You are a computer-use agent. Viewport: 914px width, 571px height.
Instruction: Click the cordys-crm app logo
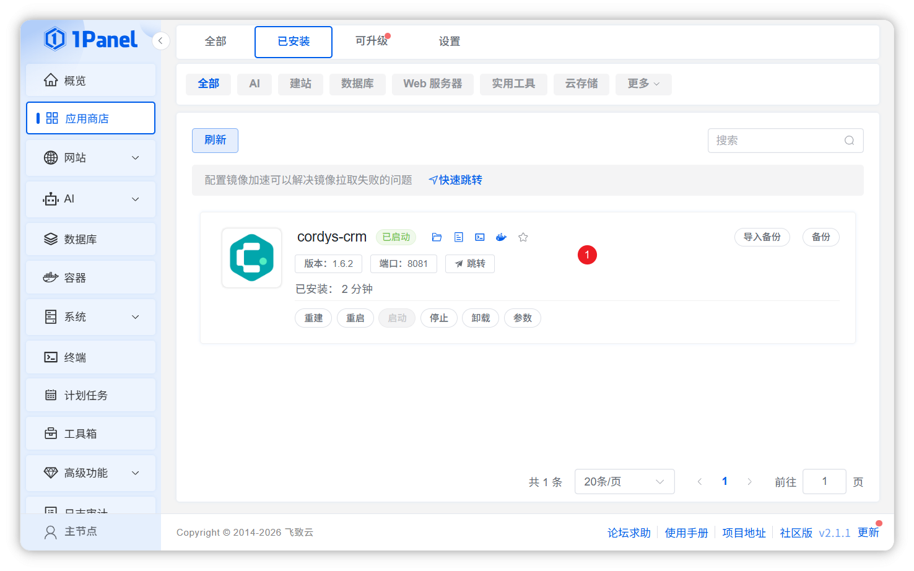tap(252, 258)
